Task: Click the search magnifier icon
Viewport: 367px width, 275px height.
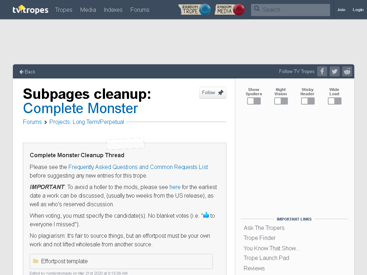Action: click(x=257, y=9)
